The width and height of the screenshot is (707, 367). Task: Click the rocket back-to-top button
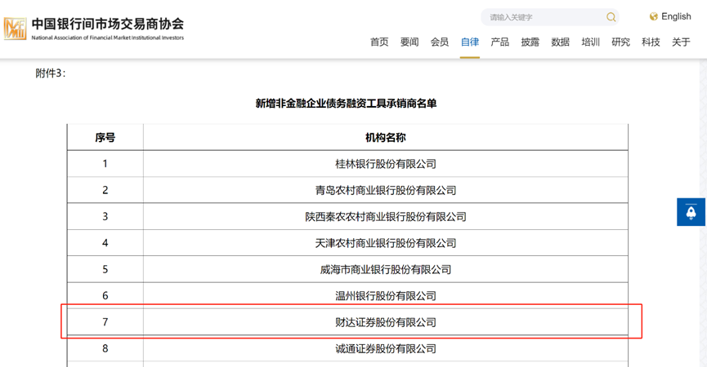tap(691, 212)
